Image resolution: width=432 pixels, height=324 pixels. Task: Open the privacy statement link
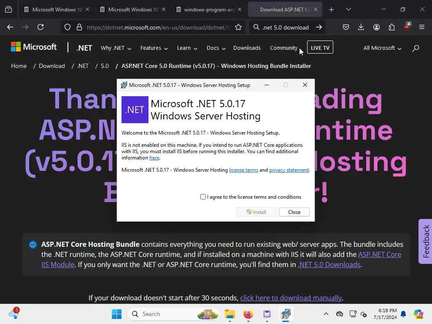coord(289,170)
